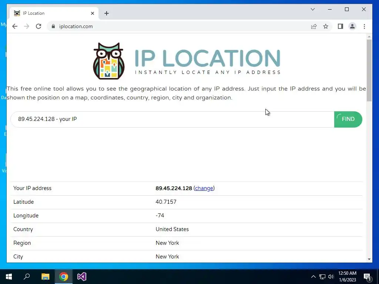
Task: Select latitude value 40.7157
Action: pyautogui.click(x=166, y=202)
